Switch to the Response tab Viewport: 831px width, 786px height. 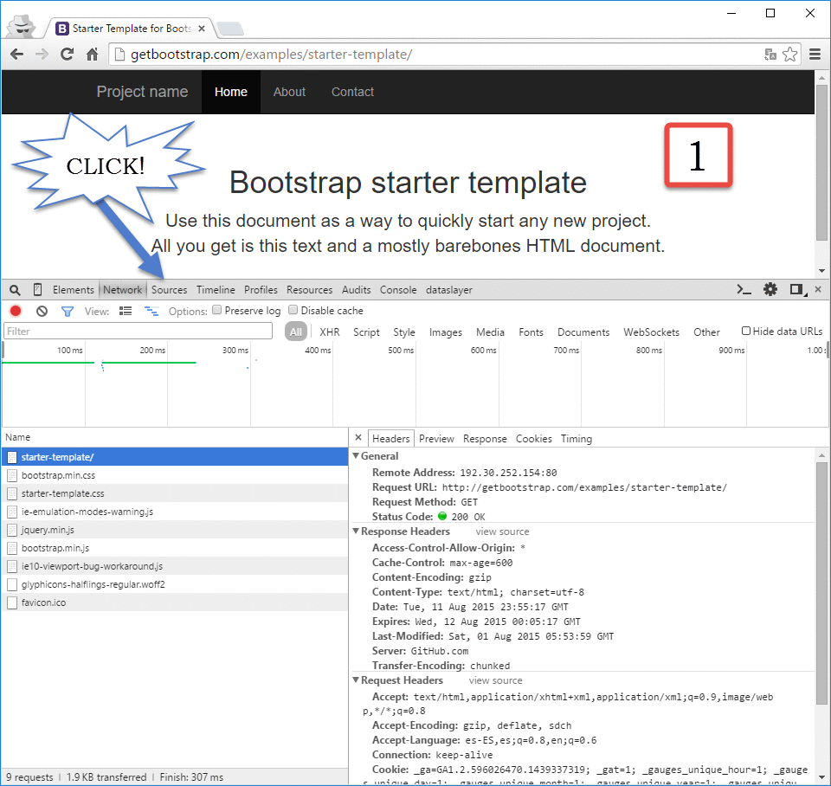tap(485, 439)
